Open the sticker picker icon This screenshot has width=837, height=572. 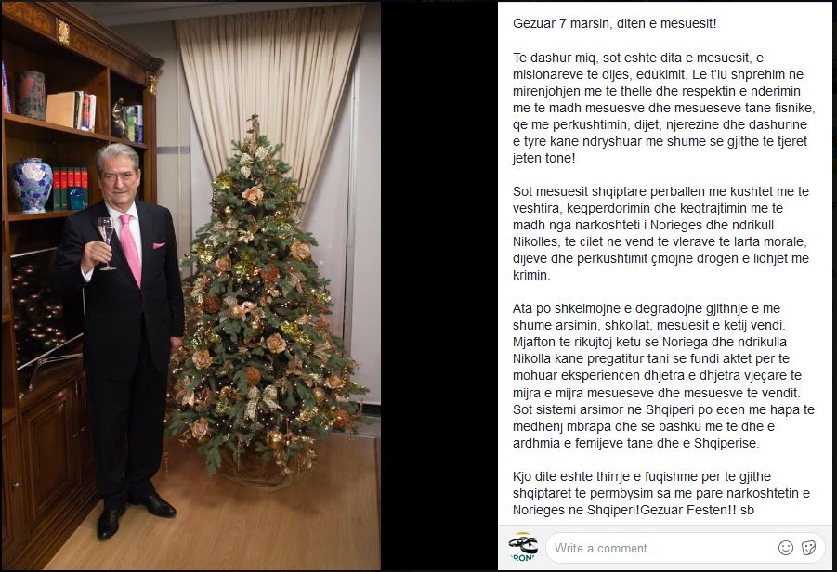(809, 548)
